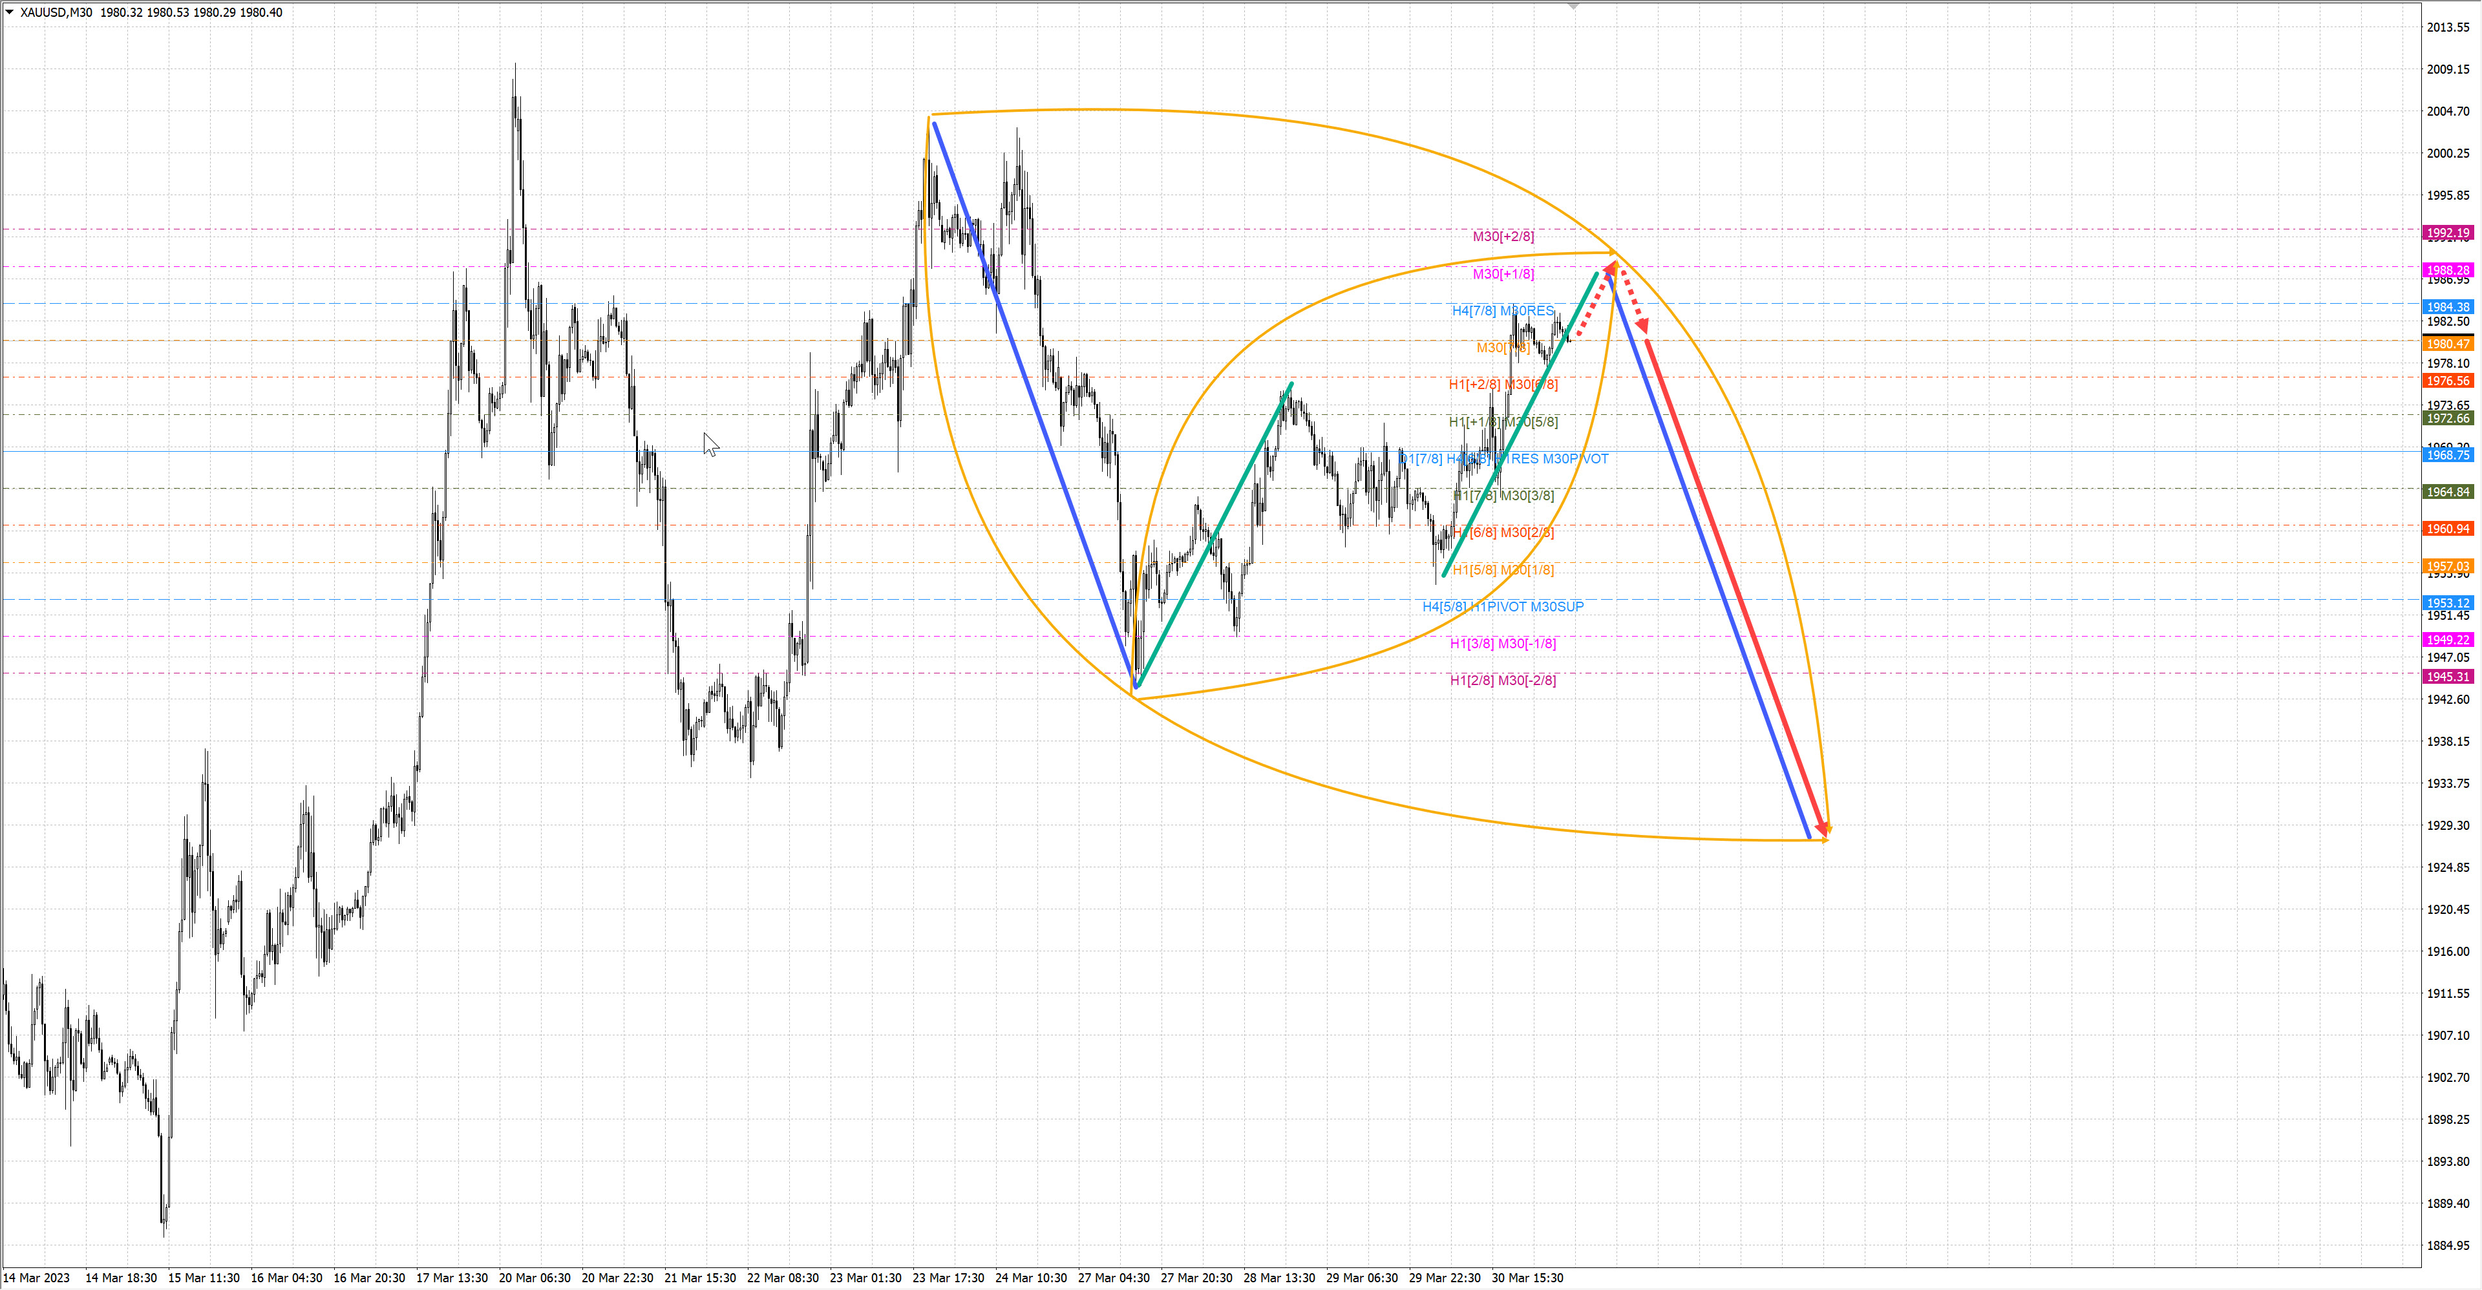Click the 2013.55 price scale value
This screenshot has height=1290, width=2482.
tap(2447, 27)
